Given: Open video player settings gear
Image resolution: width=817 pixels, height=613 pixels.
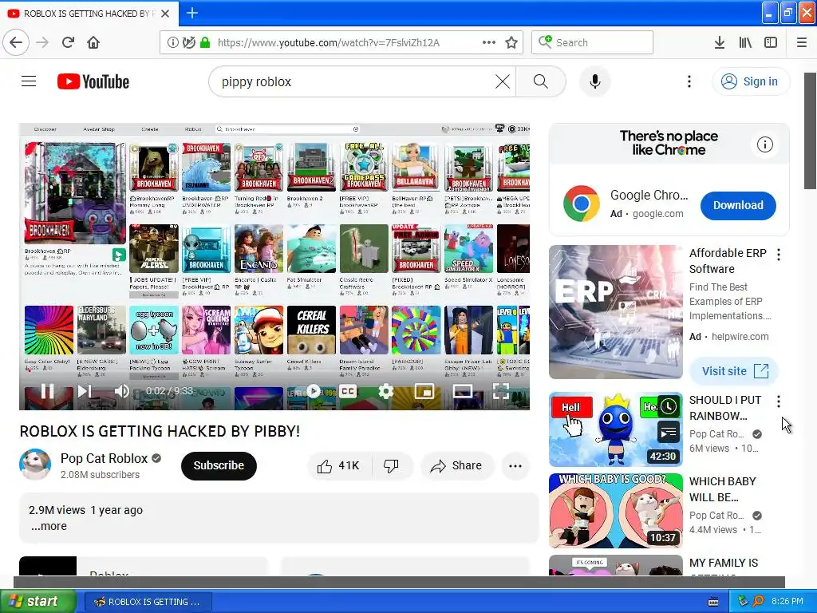Looking at the screenshot, I should click(x=385, y=391).
